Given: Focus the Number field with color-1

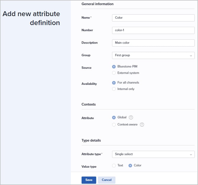Looking at the screenshot, I should tap(153, 30).
